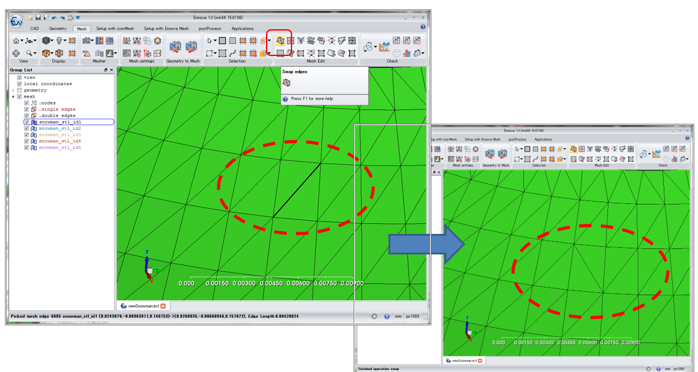This screenshot has width=698, height=372.
Task: Enable the geometry checkbox in Group List
Action: tap(20, 90)
